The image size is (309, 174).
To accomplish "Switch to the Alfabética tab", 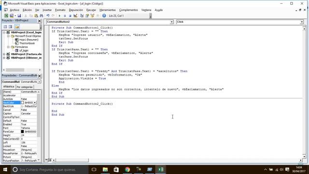I will (9, 87).
